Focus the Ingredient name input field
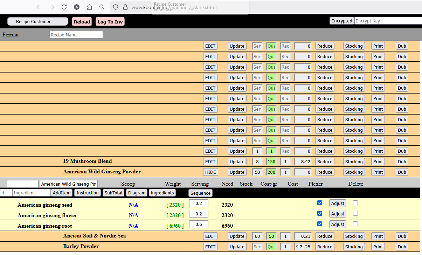The image size is (422, 255). pyautogui.click(x=32, y=193)
